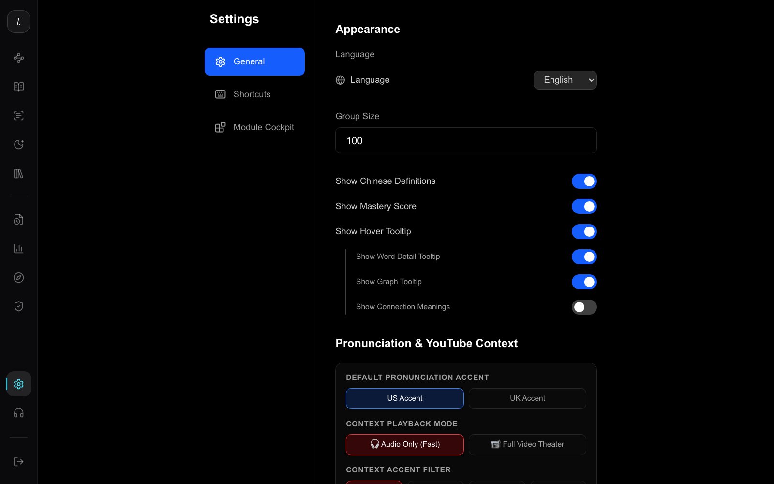Viewport: 774px width, 484px height.
Task: Enable Show Connection Meanings switch
Action: [x=584, y=307]
